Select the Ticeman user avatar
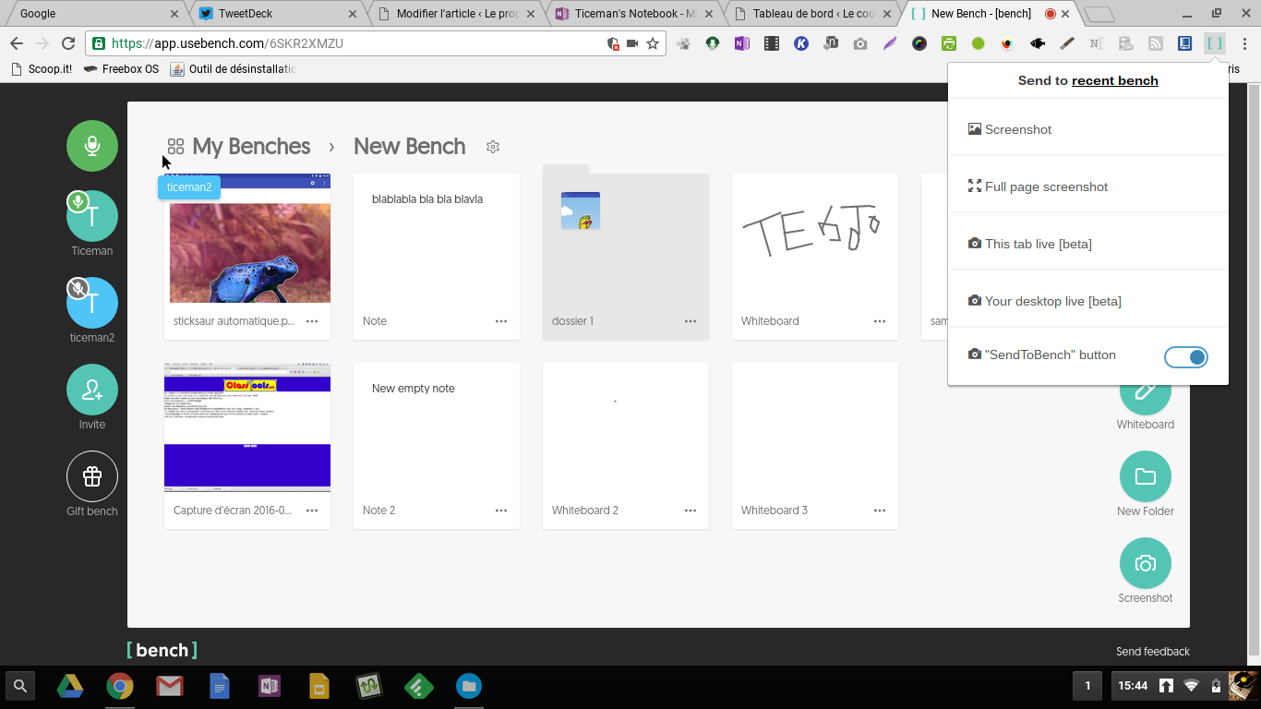Screen dimensions: 1261x709 [92, 216]
